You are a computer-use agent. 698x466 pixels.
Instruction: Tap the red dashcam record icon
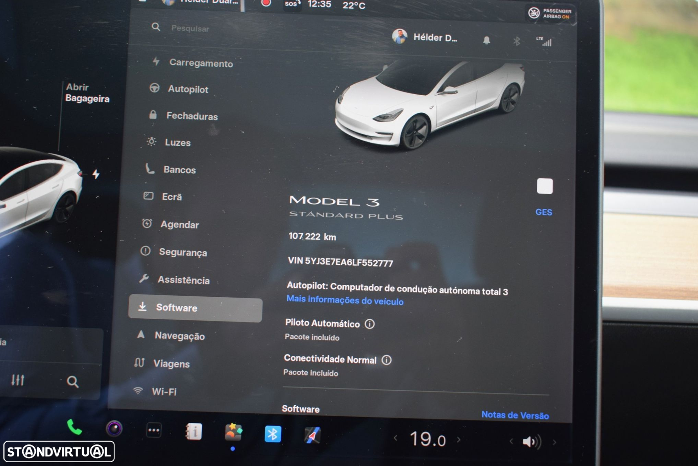pyautogui.click(x=266, y=3)
